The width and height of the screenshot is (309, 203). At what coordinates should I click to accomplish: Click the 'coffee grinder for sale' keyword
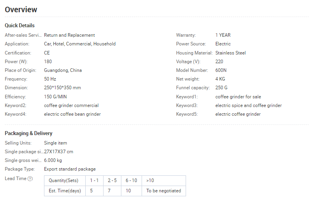click(238, 97)
